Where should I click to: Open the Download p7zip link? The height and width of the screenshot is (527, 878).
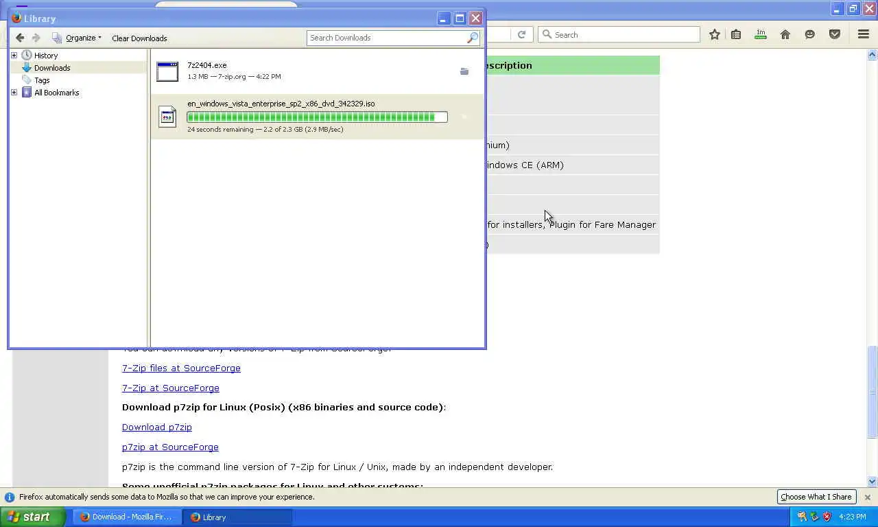point(157,428)
